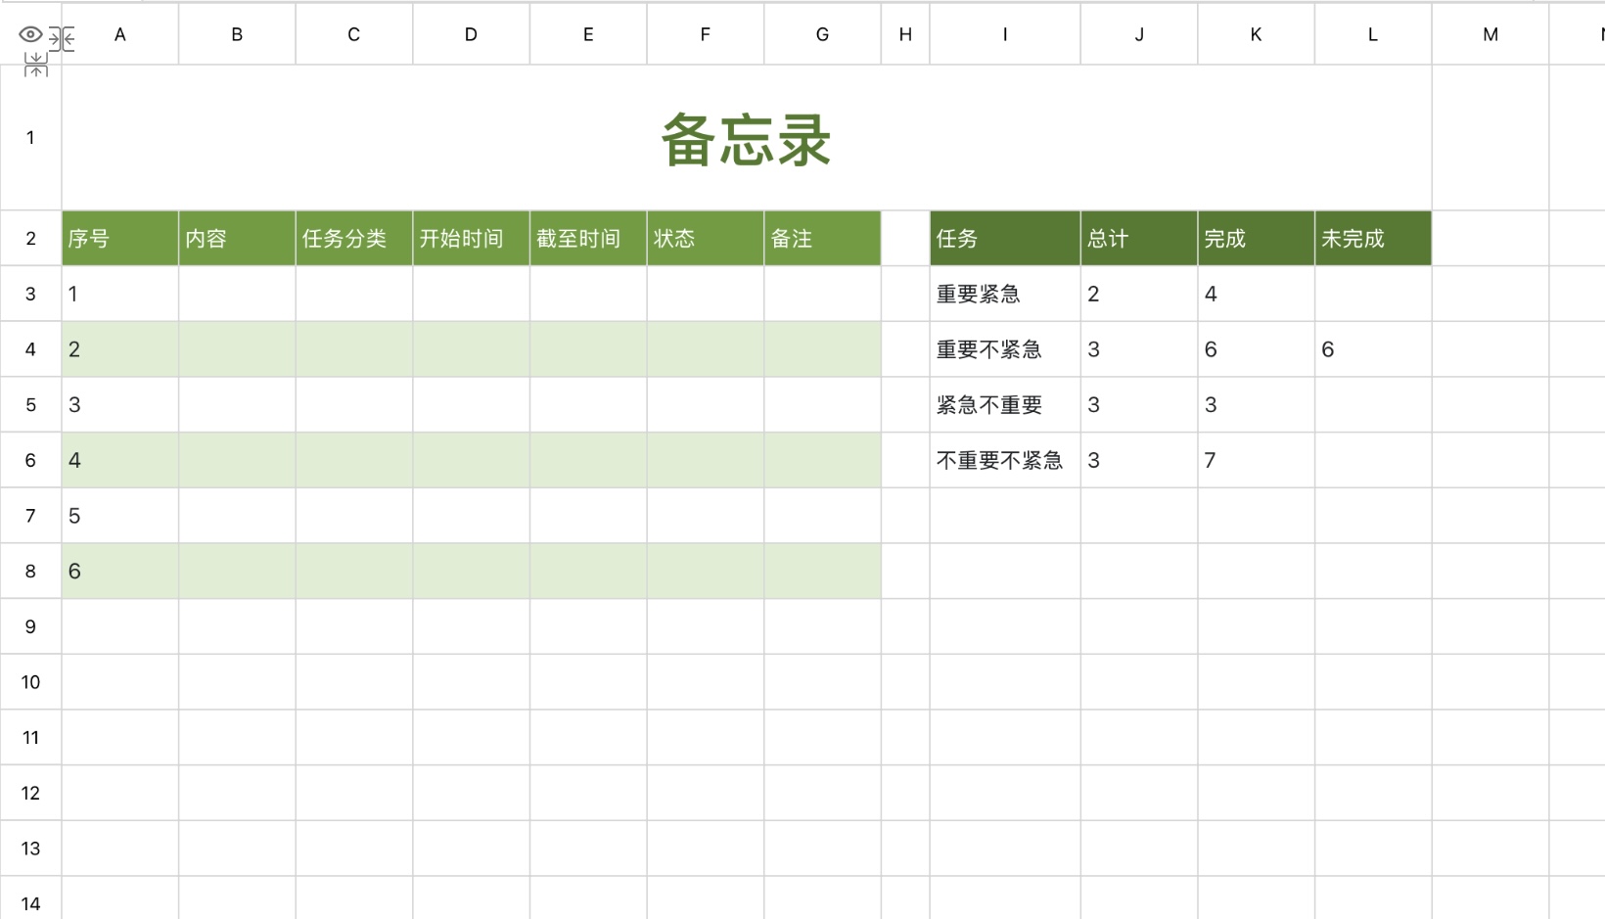The image size is (1605, 919).
Task: Select column C header
Action: [x=354, y=34]
